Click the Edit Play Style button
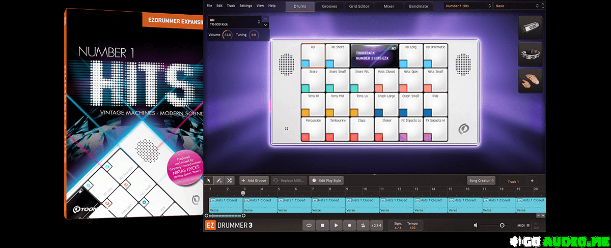 coord(327,180)
